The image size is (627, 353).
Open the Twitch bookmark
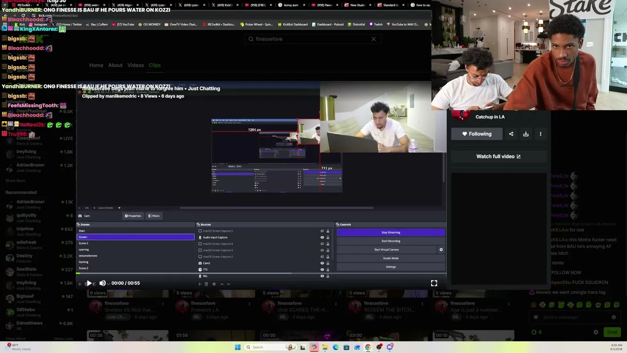[376, 24]
